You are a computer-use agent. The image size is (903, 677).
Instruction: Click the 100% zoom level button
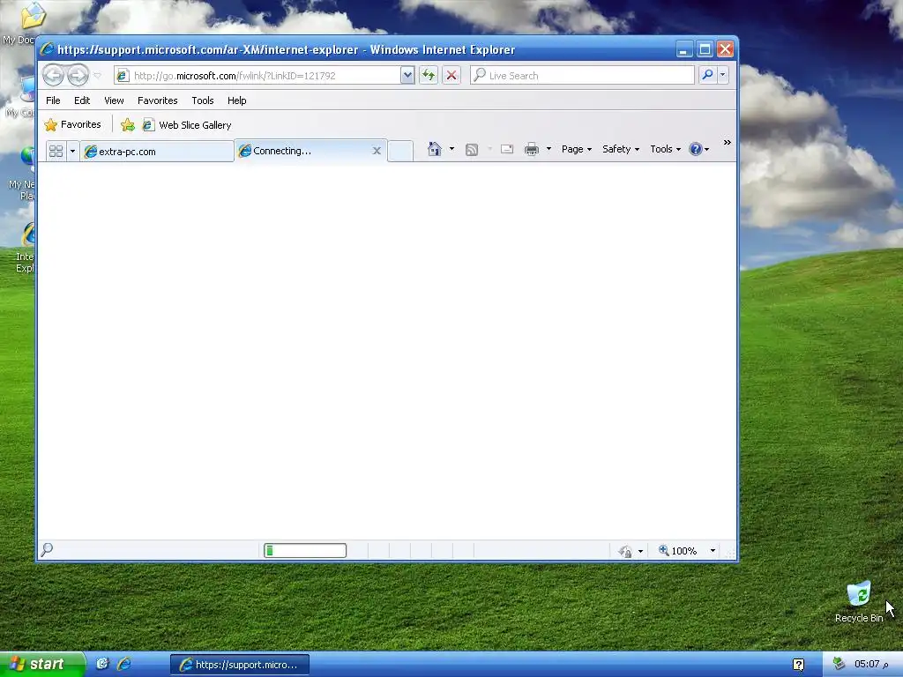coord(678,551)
